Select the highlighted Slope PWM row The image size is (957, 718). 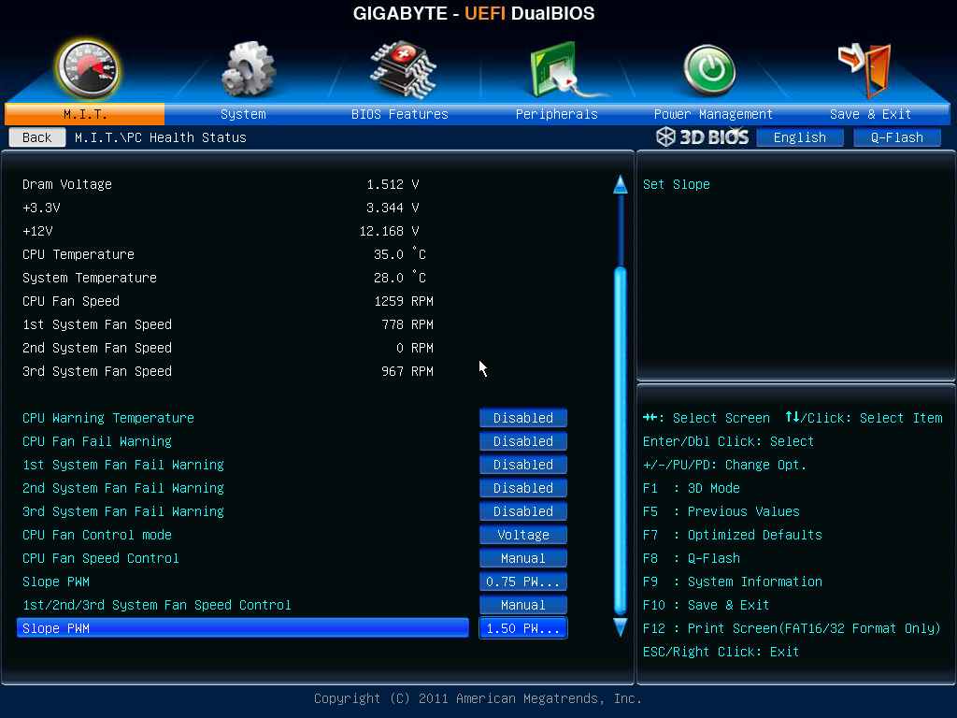point(243,628)
